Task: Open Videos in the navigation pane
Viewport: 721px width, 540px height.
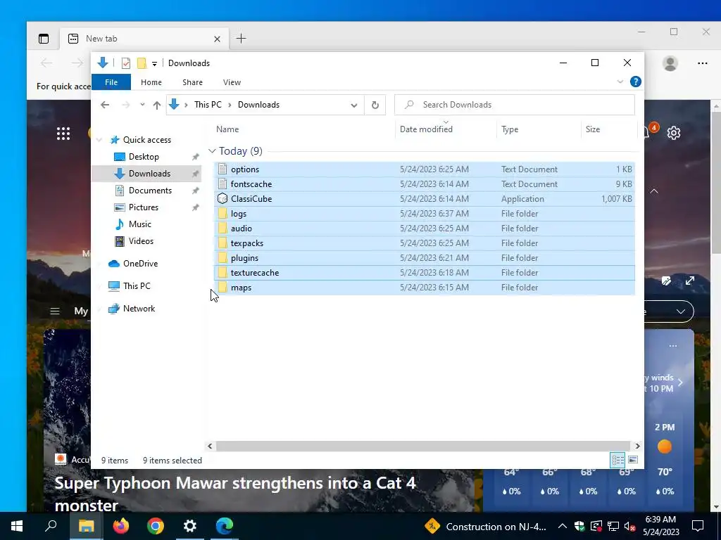Action: 141,241
